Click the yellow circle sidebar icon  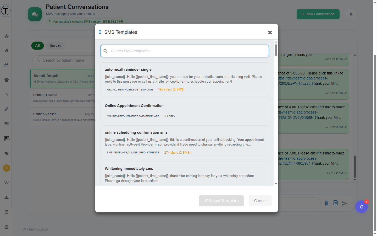pos(7,168)
